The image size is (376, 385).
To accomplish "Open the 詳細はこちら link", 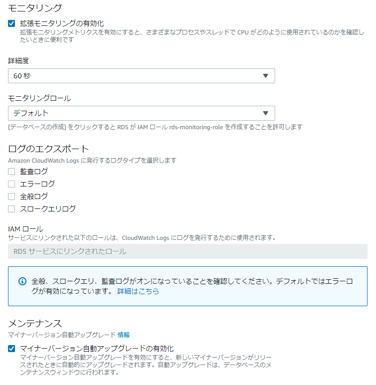I will (138, 291).
